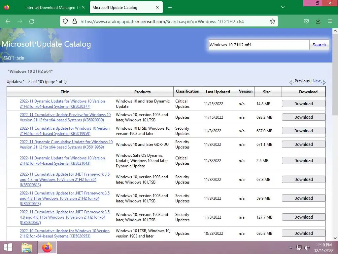Open 2022-10 Cumulative Update KB5020953 link

pyautogui.click(x=65, y=233)
